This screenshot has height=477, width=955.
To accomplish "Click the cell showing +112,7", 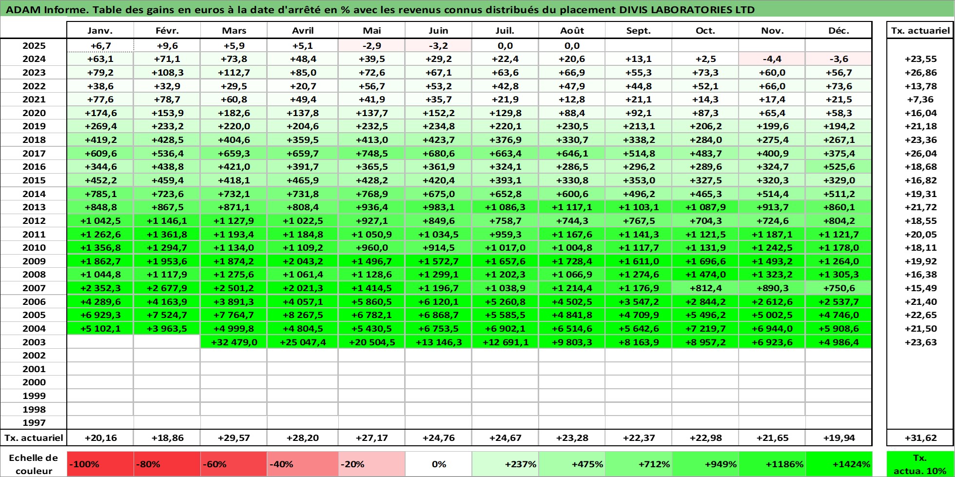I will tap(234, 72).
